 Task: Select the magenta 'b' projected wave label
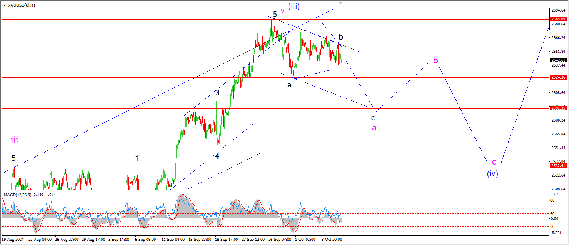tap(435, 61)
